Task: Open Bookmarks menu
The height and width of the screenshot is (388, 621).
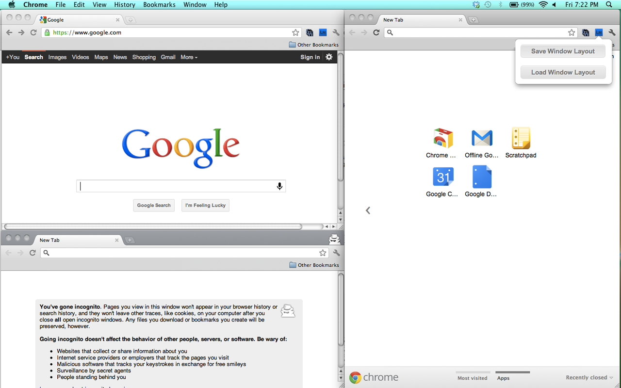Action: 159,5
